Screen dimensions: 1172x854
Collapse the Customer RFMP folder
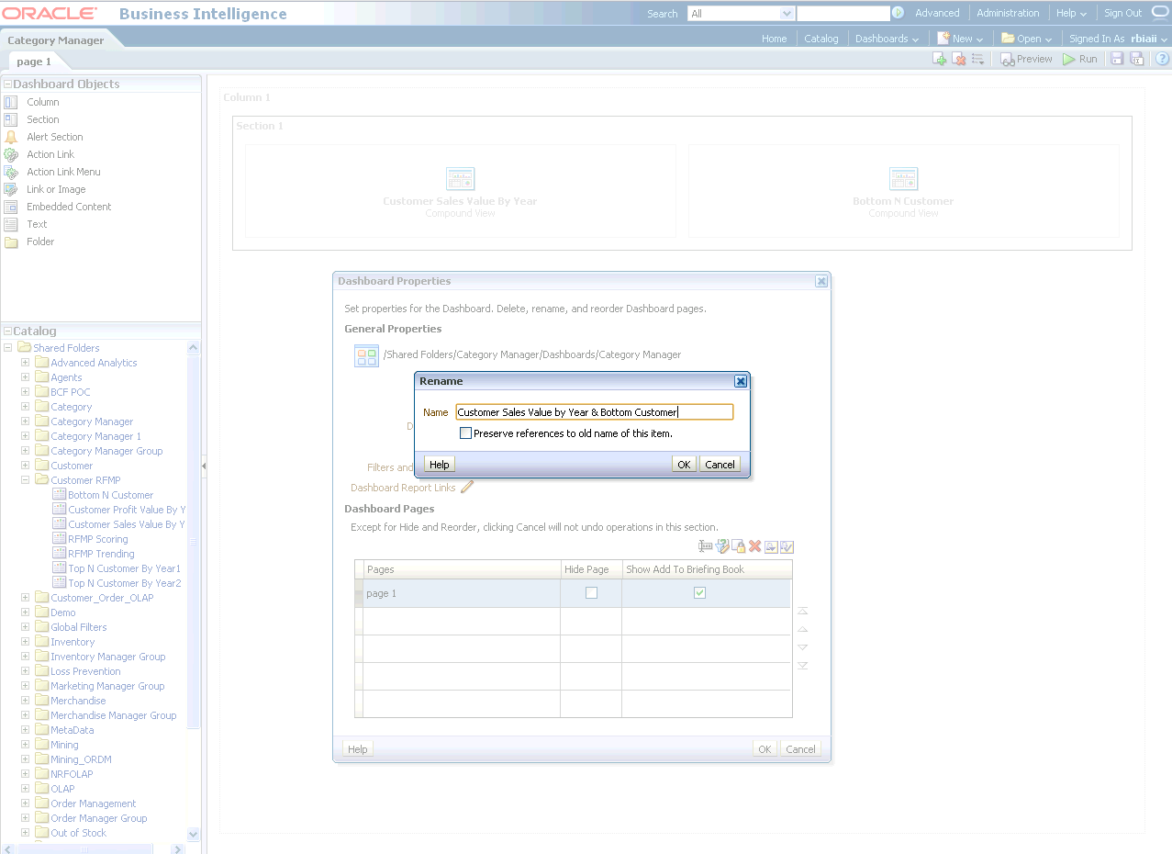26,480
